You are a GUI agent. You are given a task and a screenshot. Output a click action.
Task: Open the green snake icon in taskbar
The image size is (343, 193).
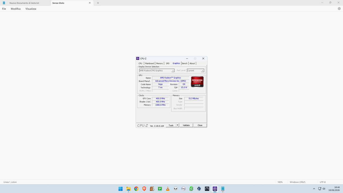[x=191, y=189]
